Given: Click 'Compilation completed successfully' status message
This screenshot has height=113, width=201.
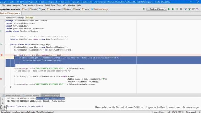Looking at the screenshot, I should point(27,112).
